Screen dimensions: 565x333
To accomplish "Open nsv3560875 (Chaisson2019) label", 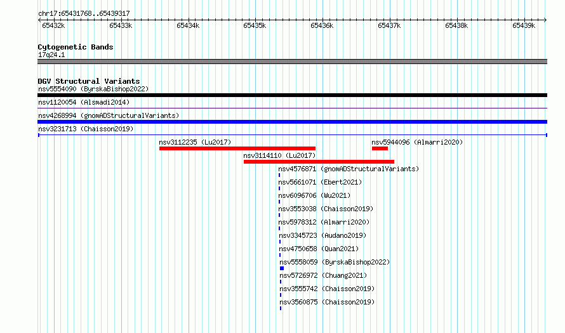I will click(327, 302).
